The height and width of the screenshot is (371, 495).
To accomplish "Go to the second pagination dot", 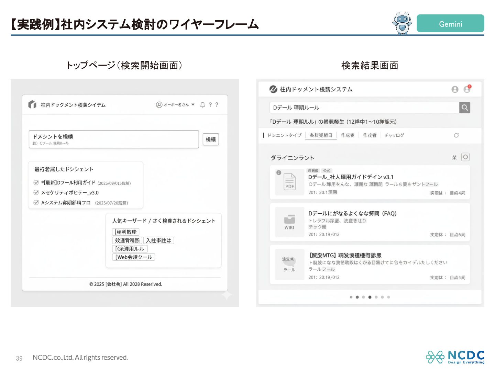I will pos(357,297).
